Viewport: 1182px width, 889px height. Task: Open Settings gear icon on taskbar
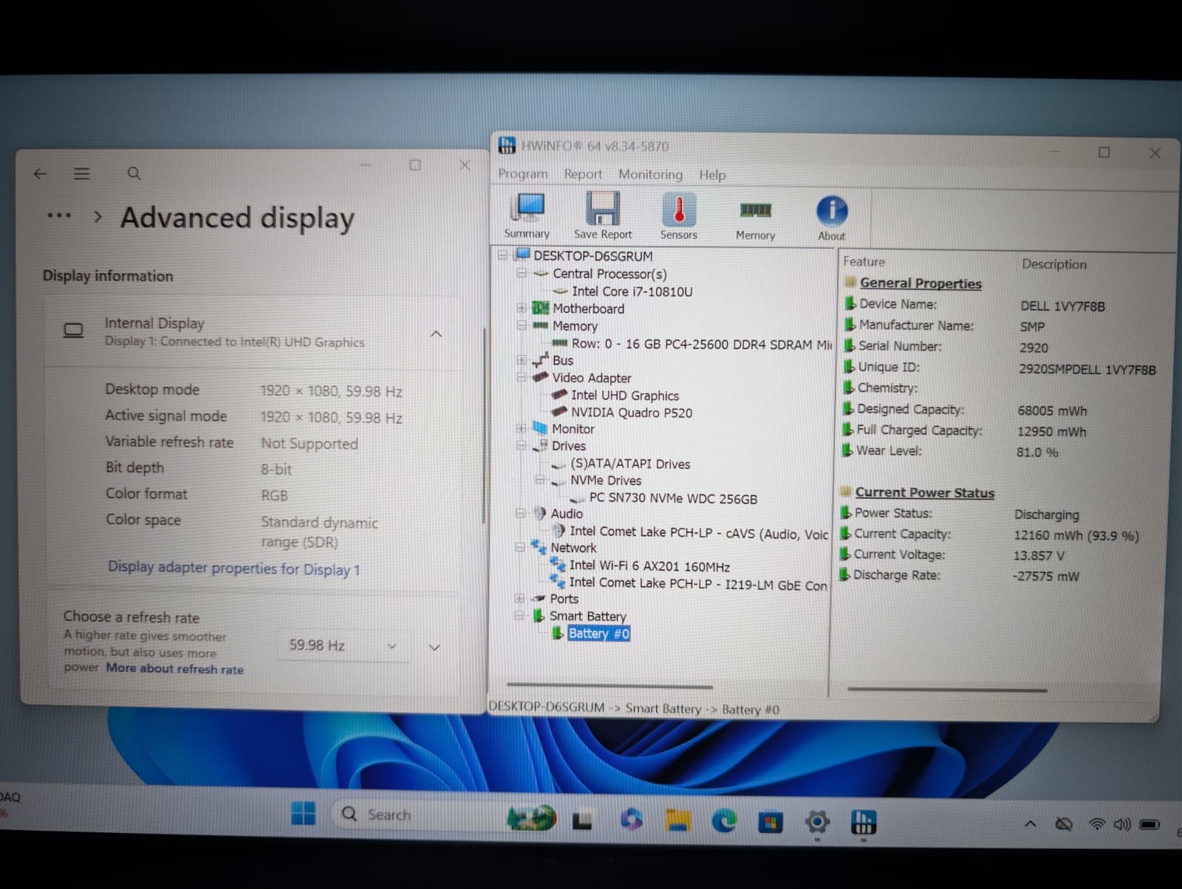pos(817,822)
